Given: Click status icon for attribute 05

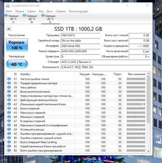Looking at the screenshot, I should tap(9, 83).
